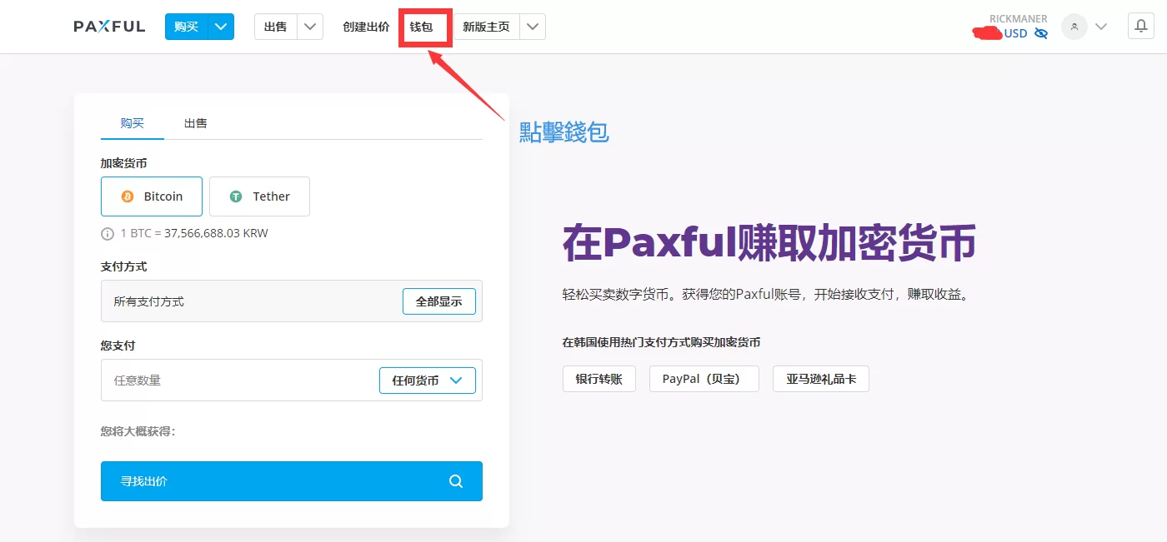Click the 1 BTC = 37,566,688.03 KRW text
Image resolution: width=1167 pixels, height=542 pixels.
point(194,234)
